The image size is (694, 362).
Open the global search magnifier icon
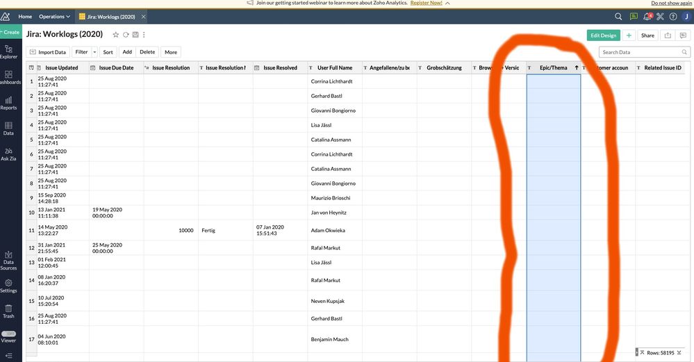[x=618, y=17]
